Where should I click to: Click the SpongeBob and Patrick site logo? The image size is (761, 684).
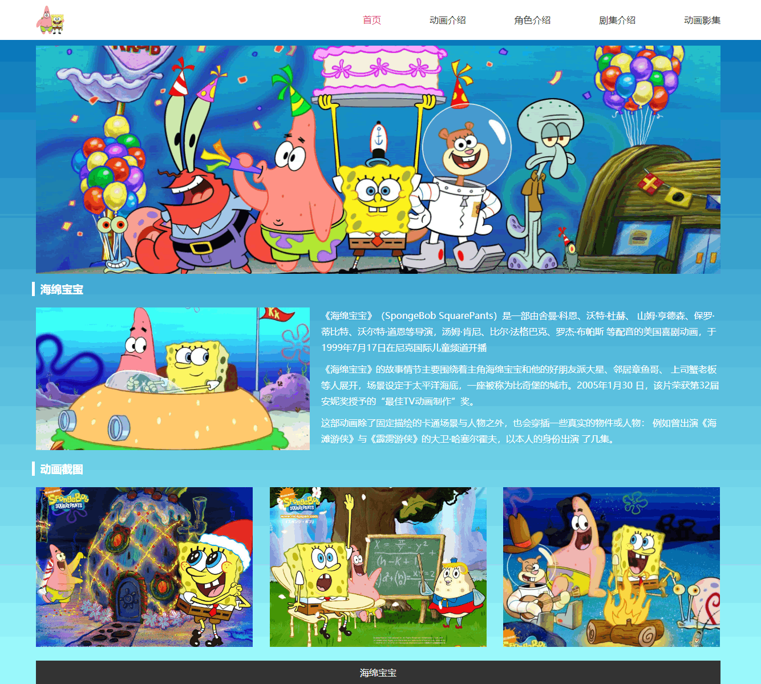pos(50,20)
